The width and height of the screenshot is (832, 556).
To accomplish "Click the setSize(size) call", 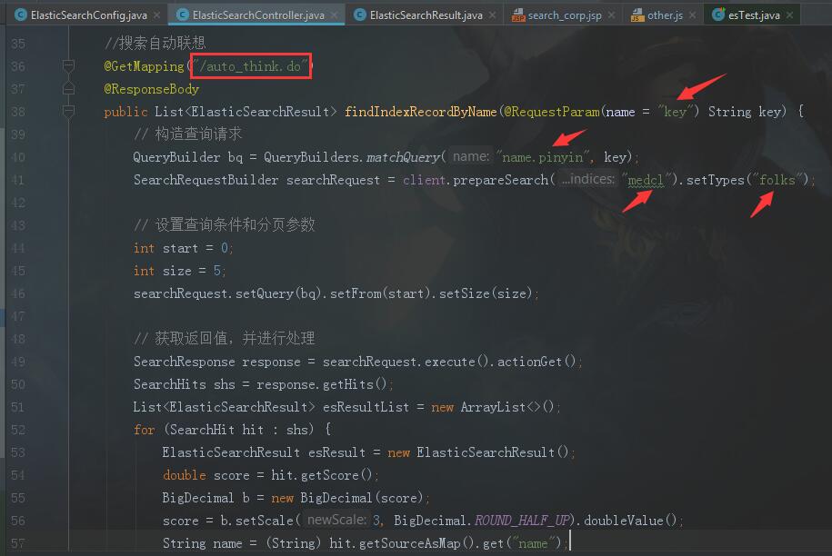I will 486,293.
